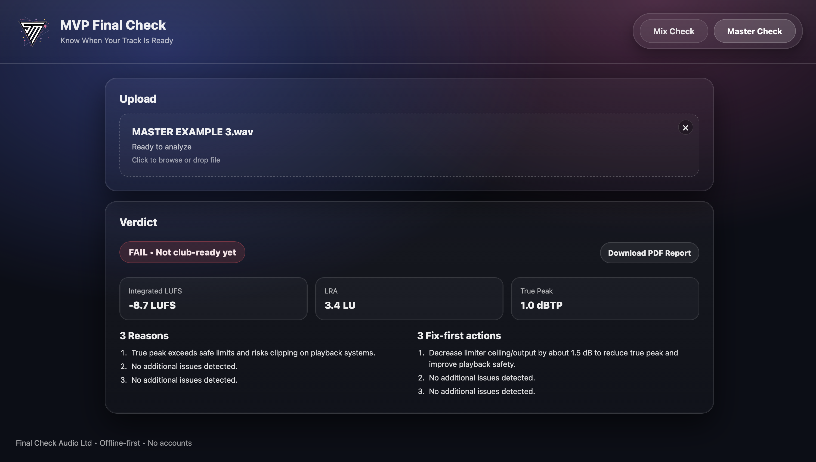Click the 3 Fix-first actions heading
Image resolution: width=816 pixels, height=462 pixels.
459,336
